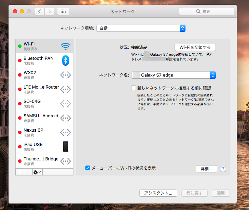Toggle show Wi-Fi status in menu bar
The image size is (249, 210).
pyautogui.click(x=88, y=168)
